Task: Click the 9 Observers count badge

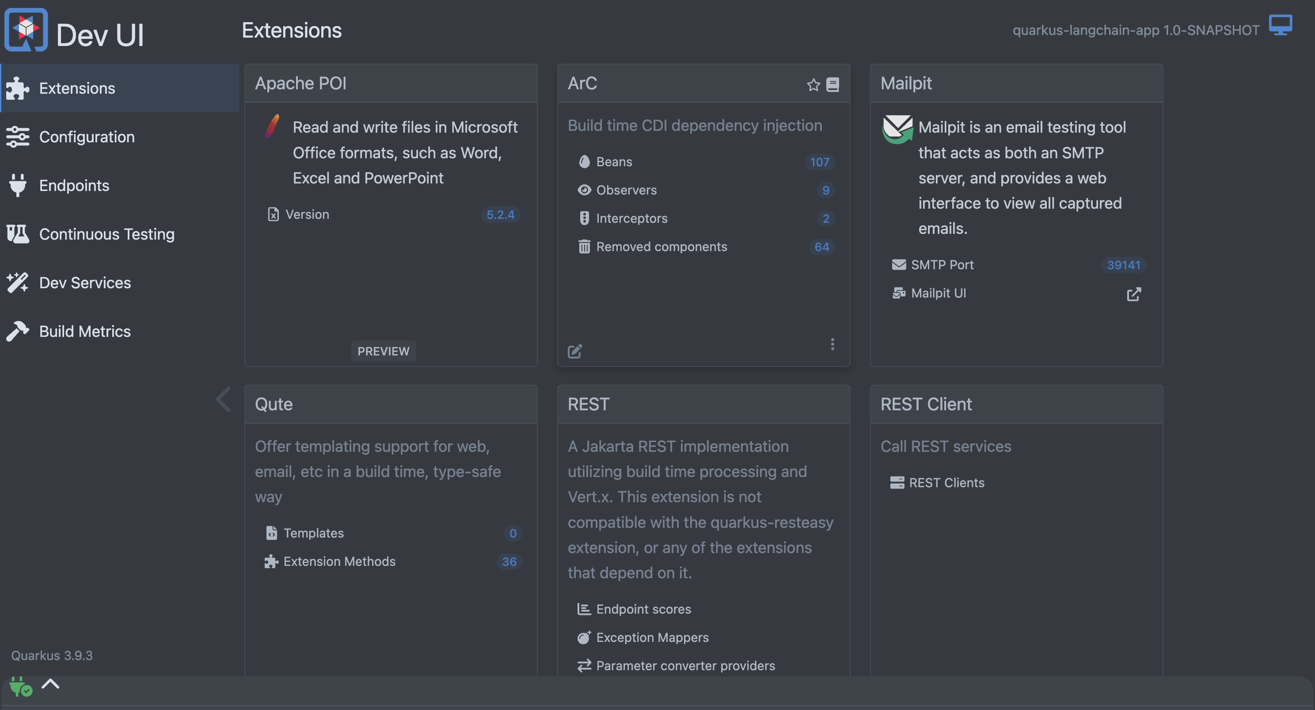Action: point(825,190)
